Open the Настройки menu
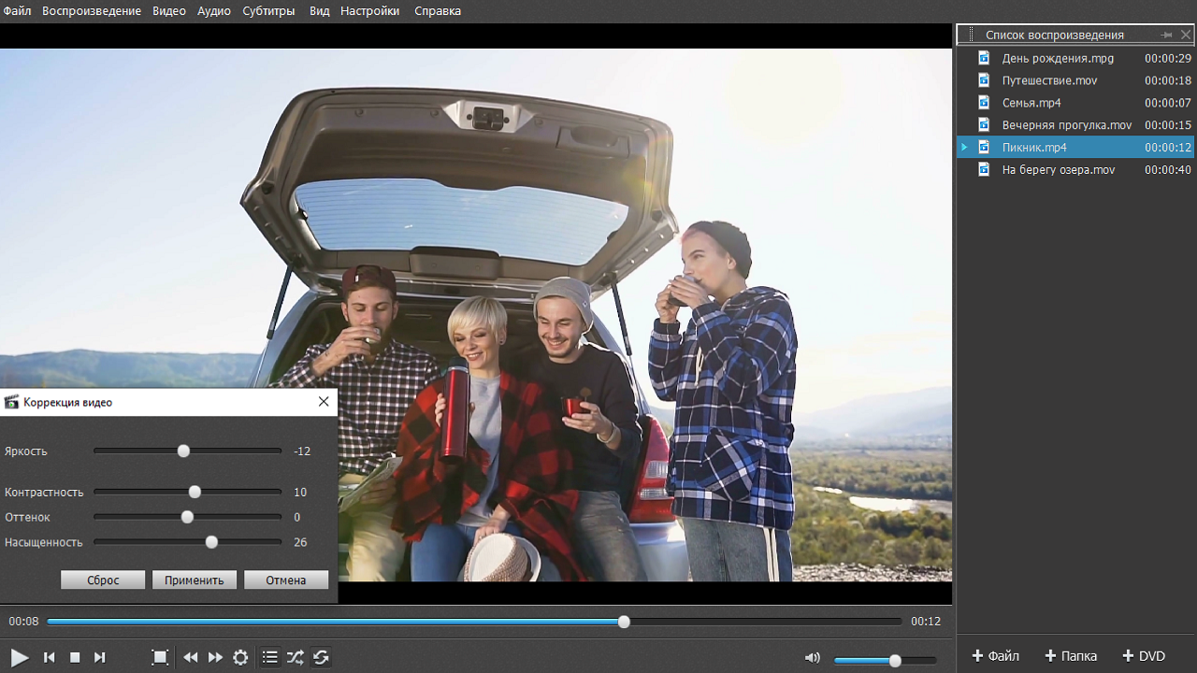Image resolution: width=1197 pixels, height=673 pixels. [370, 11]
